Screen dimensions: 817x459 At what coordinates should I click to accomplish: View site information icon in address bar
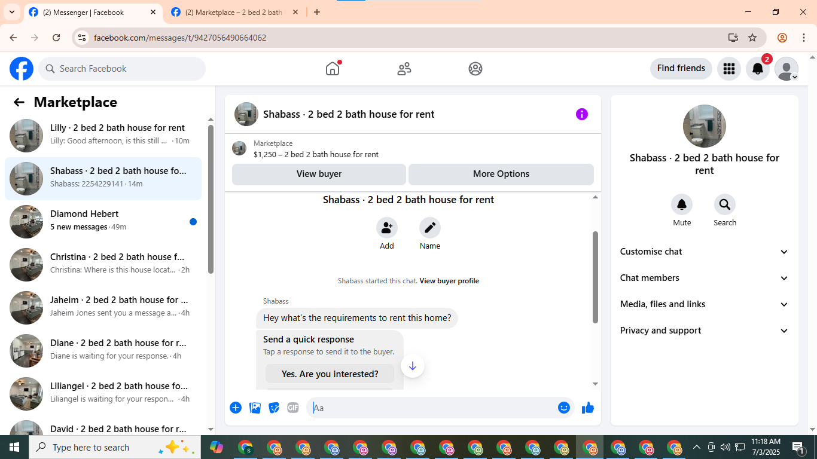(x=83, y=38)
